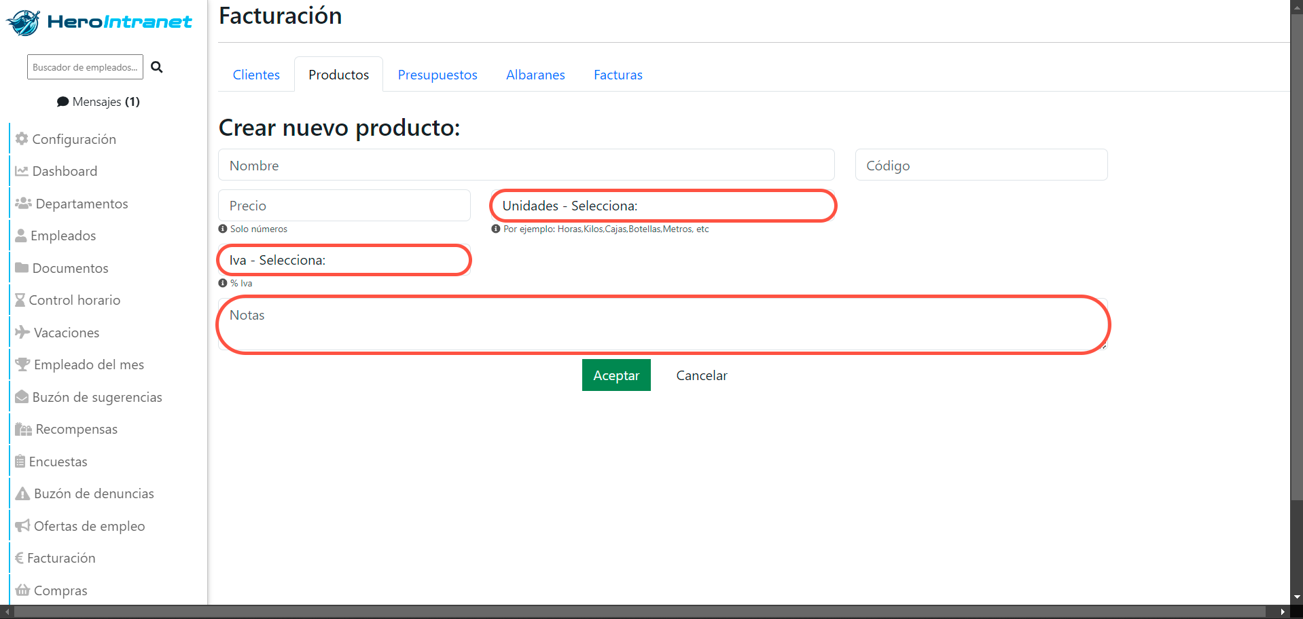Open Empleados in the sidebar
Viewport: 1303px width, 619px height.
point(63,236)
